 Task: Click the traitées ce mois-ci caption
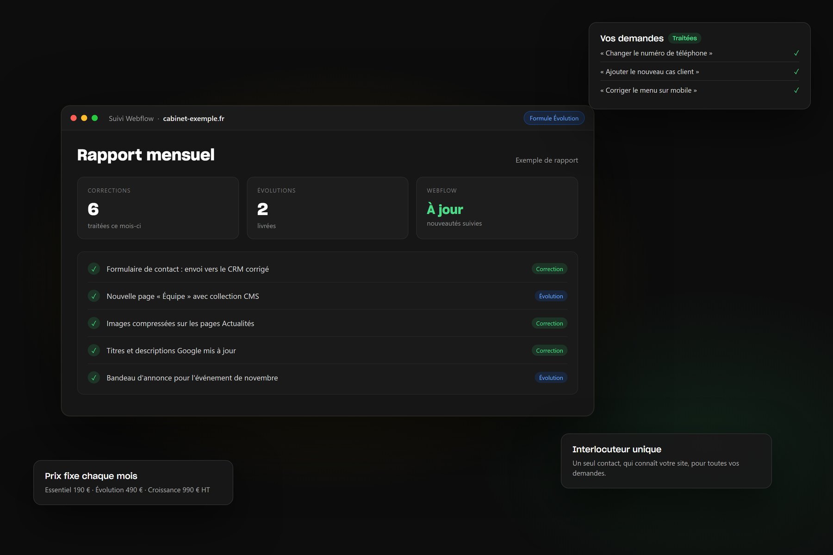[x=114, y=226]
